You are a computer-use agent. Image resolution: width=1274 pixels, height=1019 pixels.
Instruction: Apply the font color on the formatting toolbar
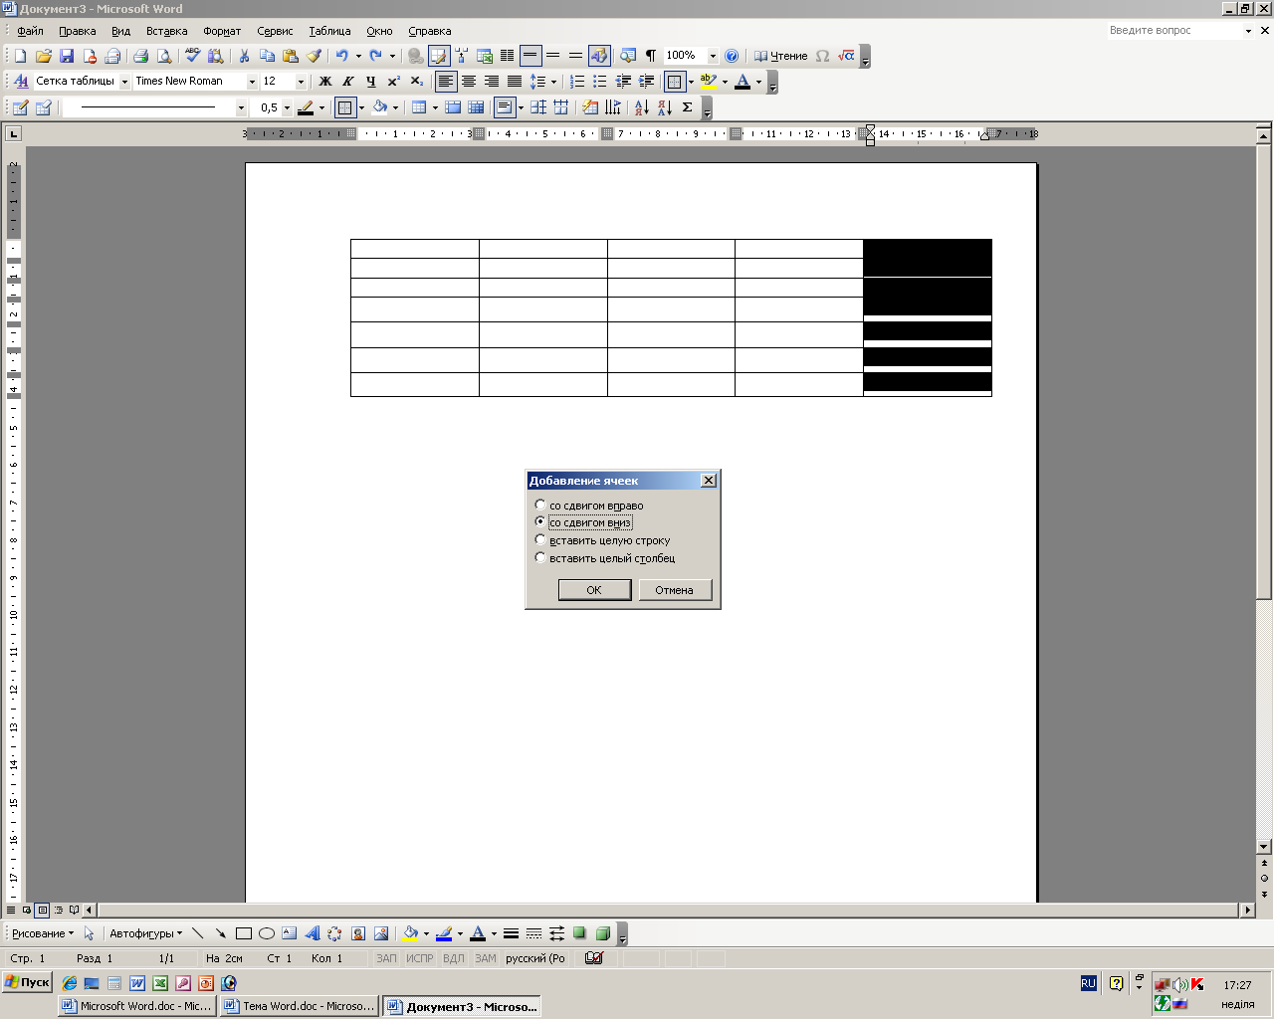pos(743,82)
